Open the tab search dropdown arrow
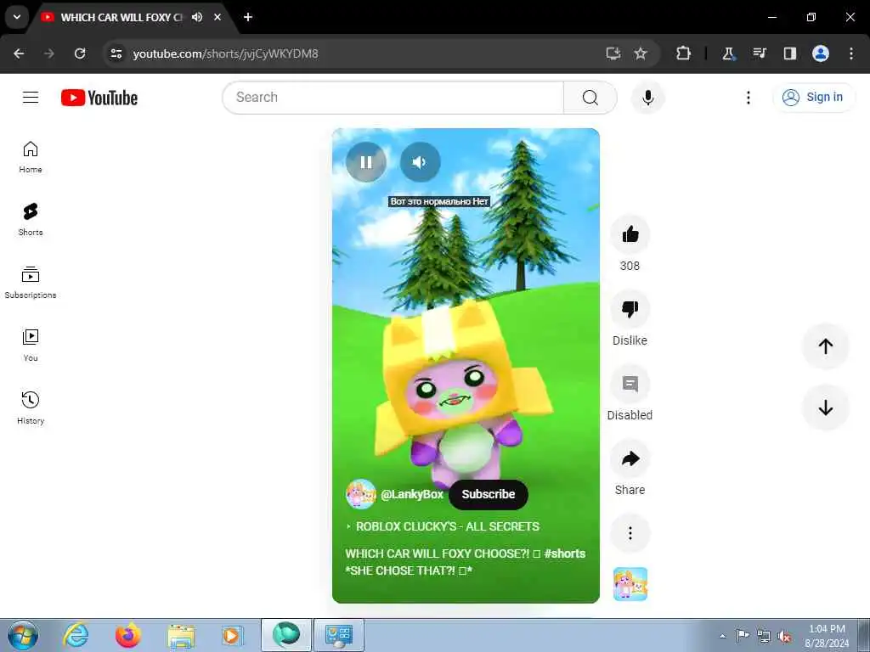The width and height of the screenshot is (870, 652). pyautogui.click(x=17, y=17)
